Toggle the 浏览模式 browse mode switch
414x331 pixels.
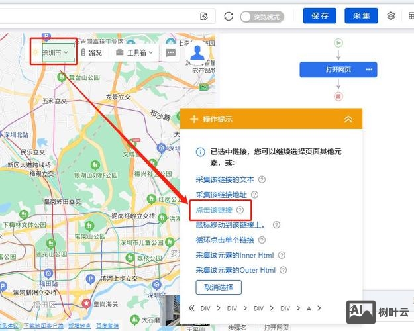(x=262, y=17)
